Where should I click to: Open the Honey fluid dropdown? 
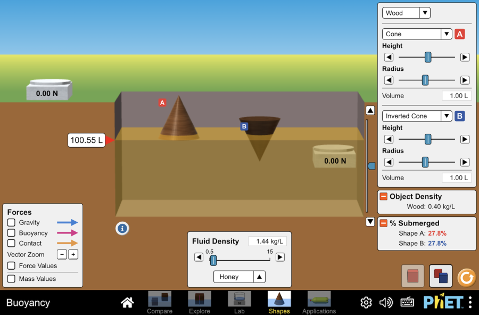[x=239, y=277]
